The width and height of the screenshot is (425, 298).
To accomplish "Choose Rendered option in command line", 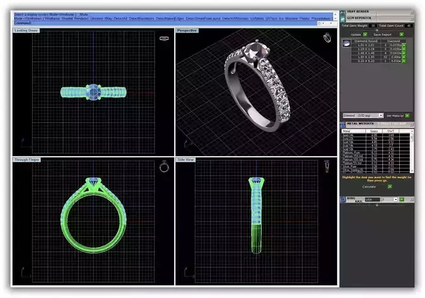I will 81,18.
